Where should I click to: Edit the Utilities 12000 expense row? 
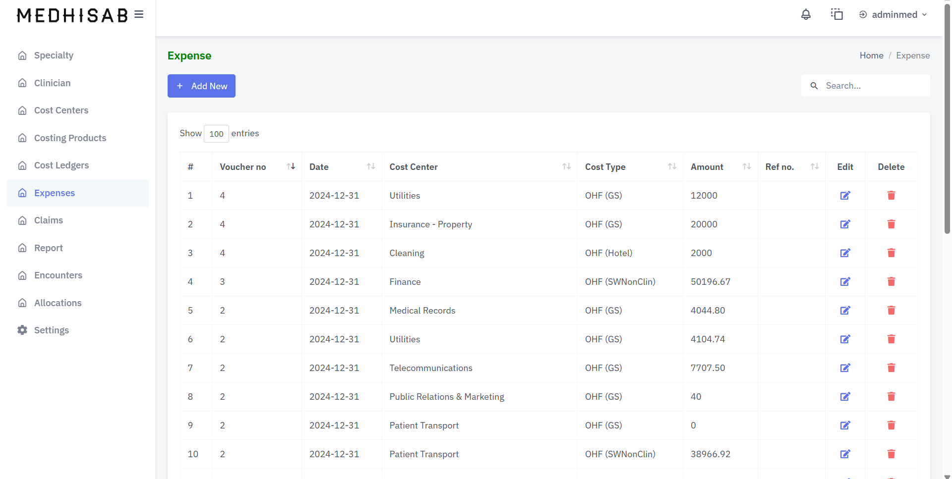click(845, 196)
